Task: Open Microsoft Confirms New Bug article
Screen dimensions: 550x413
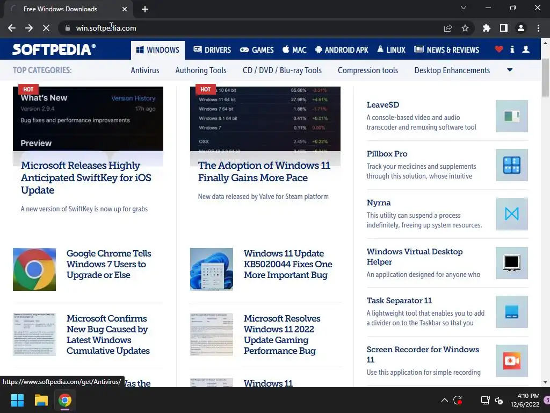Action: point(108,334)
